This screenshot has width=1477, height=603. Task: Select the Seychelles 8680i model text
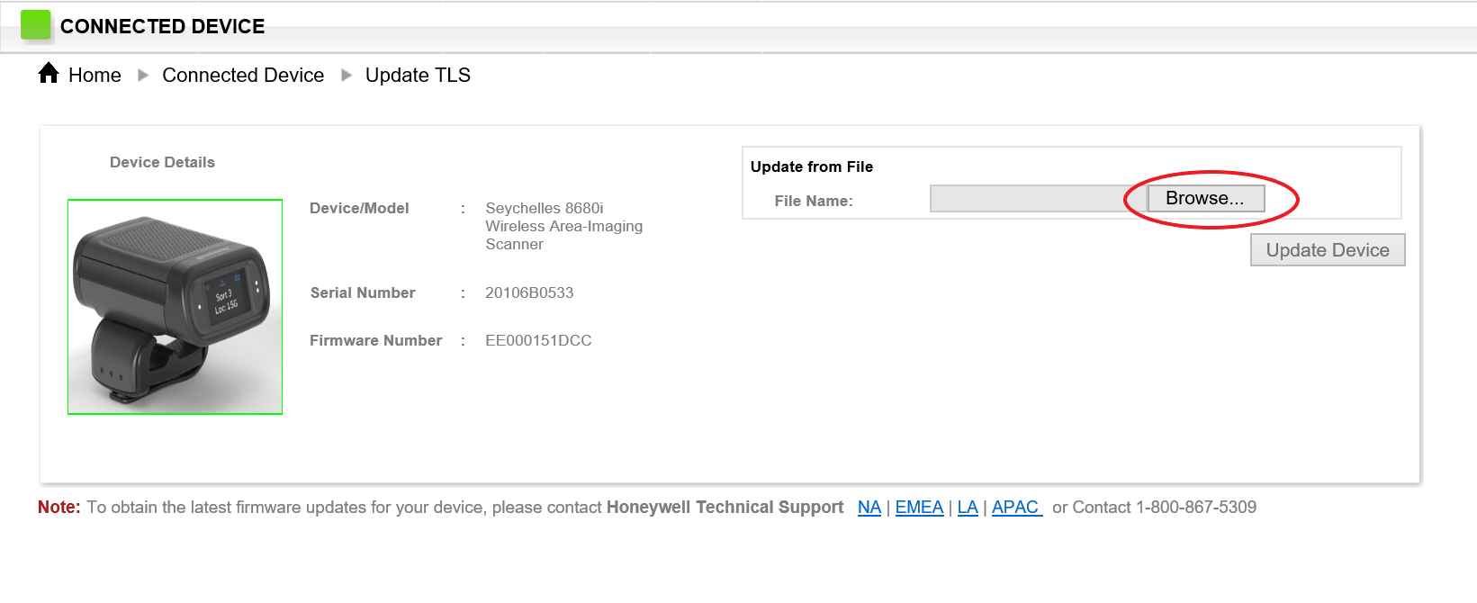564,226
